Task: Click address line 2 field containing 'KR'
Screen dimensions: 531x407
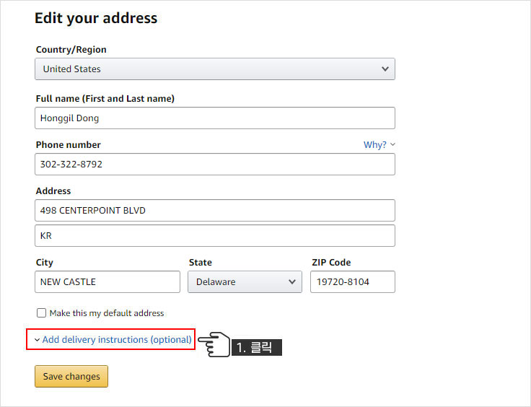Action: tap(214, 236)
